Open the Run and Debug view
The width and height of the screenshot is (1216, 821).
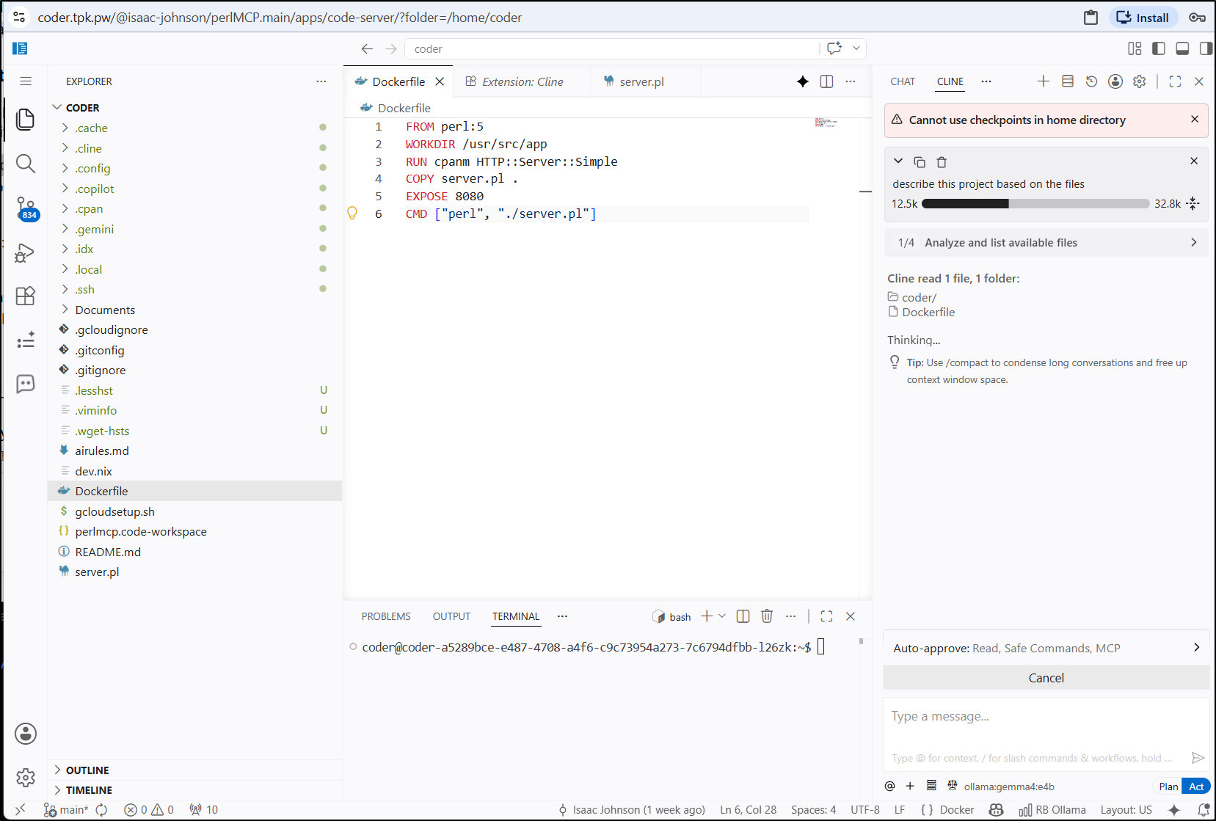[26, 253]
